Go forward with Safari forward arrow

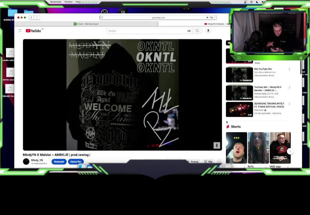pyautogui.click(x=37, y=18)
